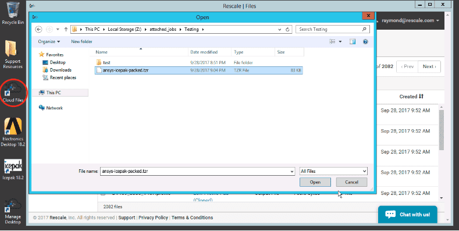Image resolution: width=459 pixels, height=231 pixels.
Task: Expand the File name dropdown arrow
Action: pos(292,171)
